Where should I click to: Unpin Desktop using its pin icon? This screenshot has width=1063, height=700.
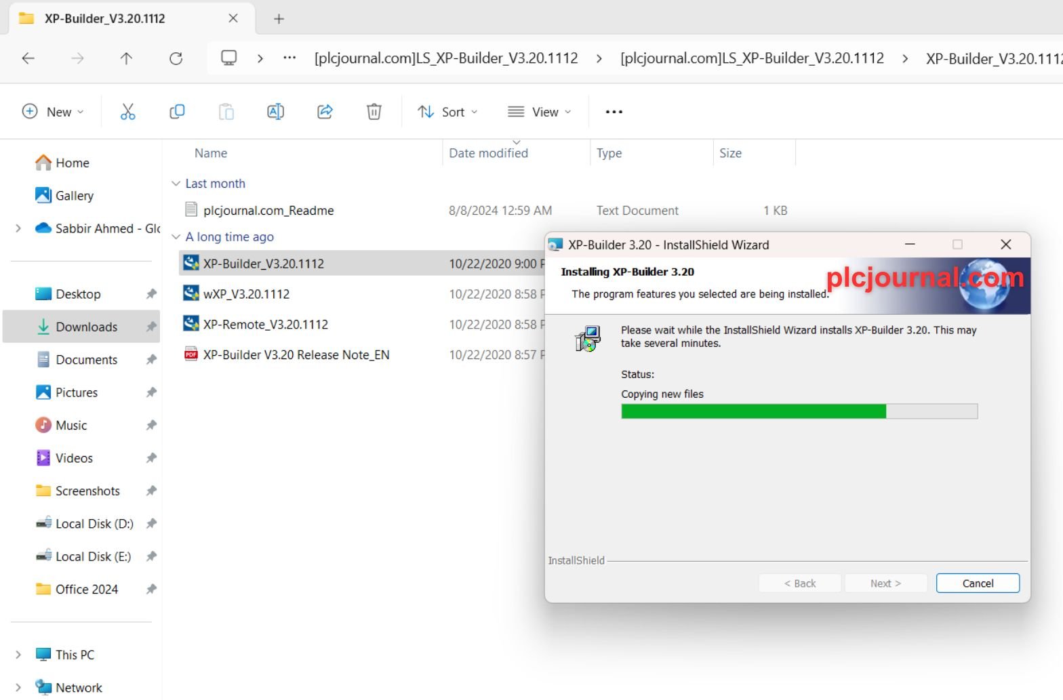pos(151,294)
